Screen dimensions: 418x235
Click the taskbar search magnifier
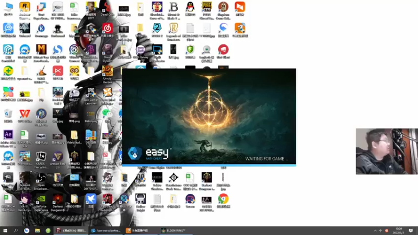click(x=16, y=230)
